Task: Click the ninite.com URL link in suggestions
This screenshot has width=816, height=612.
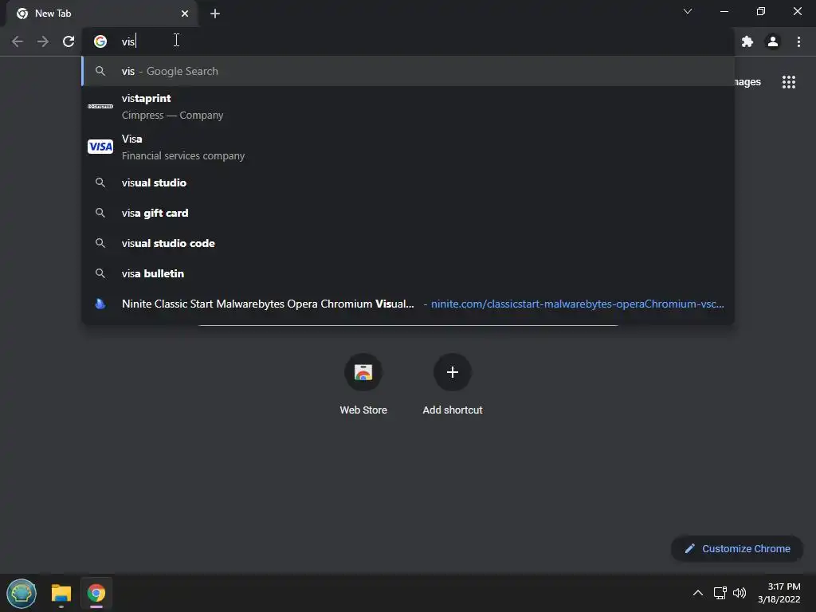Action: (x=577, y=304)
